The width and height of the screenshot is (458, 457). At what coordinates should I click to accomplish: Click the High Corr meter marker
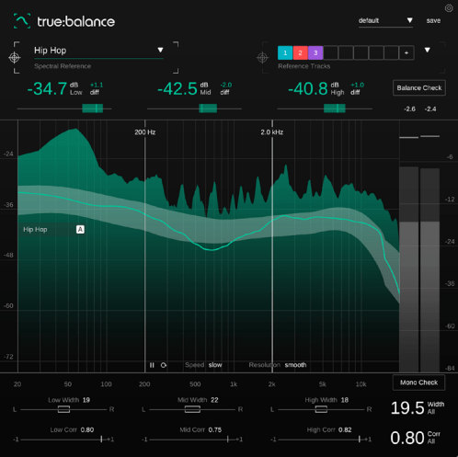tap(360, 440)
